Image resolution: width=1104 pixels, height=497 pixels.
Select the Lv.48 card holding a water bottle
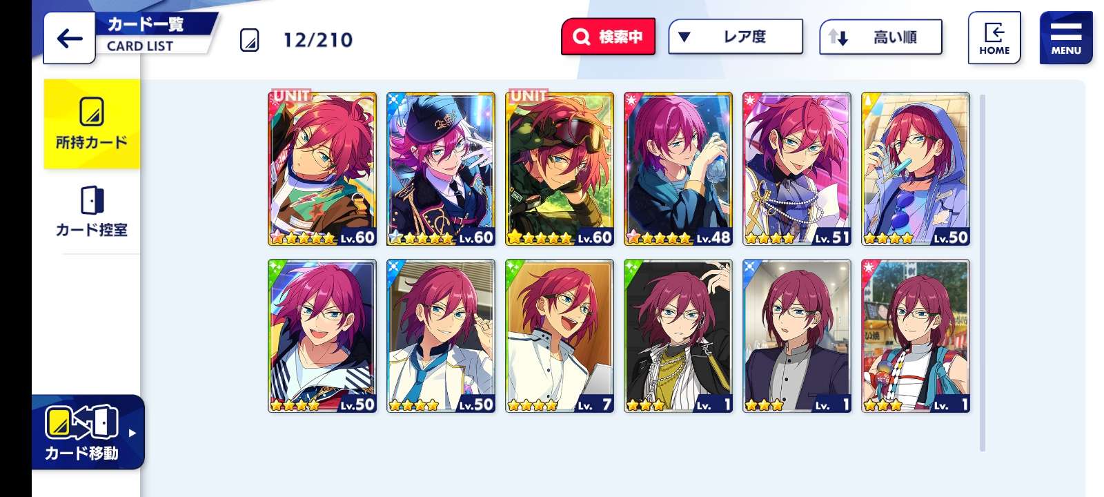[x=678, y=169]
